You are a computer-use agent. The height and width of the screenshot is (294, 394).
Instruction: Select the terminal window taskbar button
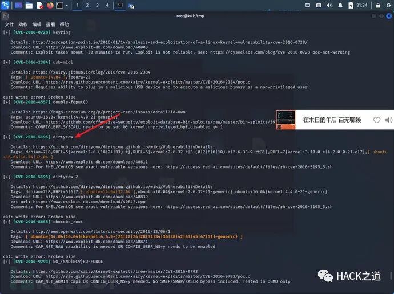click(x=120, y=5)
